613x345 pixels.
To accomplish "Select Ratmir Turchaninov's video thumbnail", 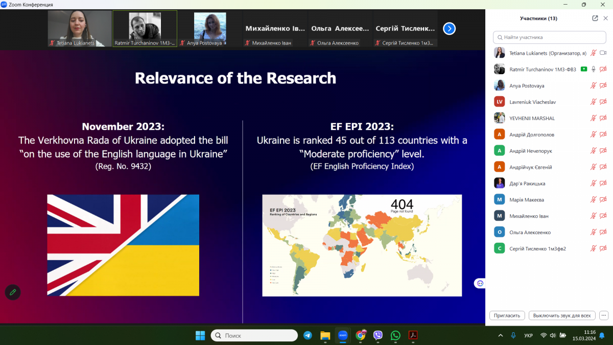I will pos(145,29).
